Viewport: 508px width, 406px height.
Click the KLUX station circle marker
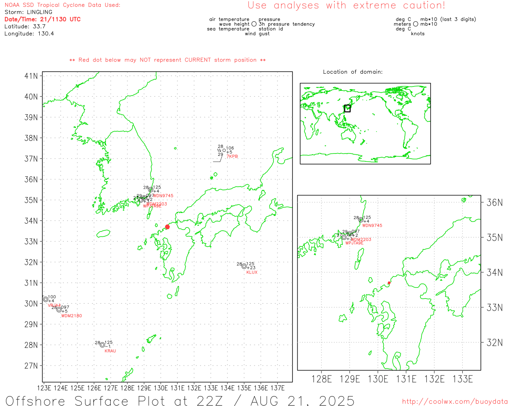coord(244,266)
